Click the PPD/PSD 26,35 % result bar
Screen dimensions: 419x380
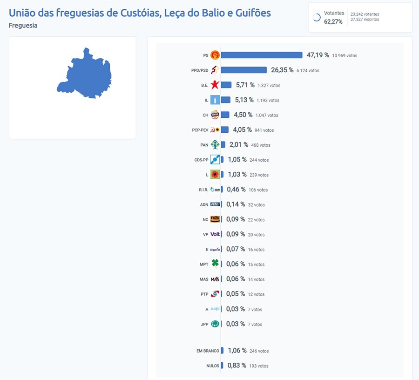coord(243,70)
